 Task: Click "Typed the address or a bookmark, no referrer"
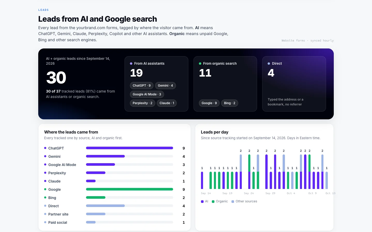tap(285, 102)
